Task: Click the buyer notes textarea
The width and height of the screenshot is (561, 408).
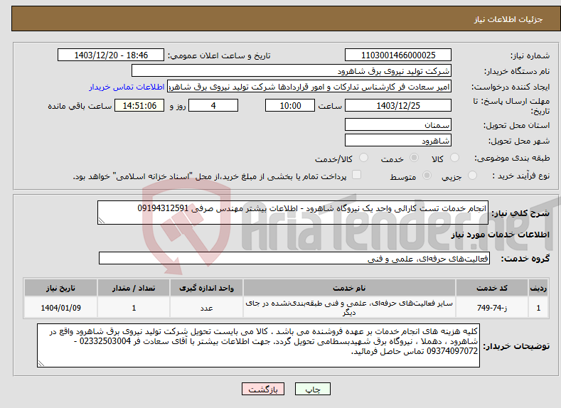Action: tap(258, 345)
